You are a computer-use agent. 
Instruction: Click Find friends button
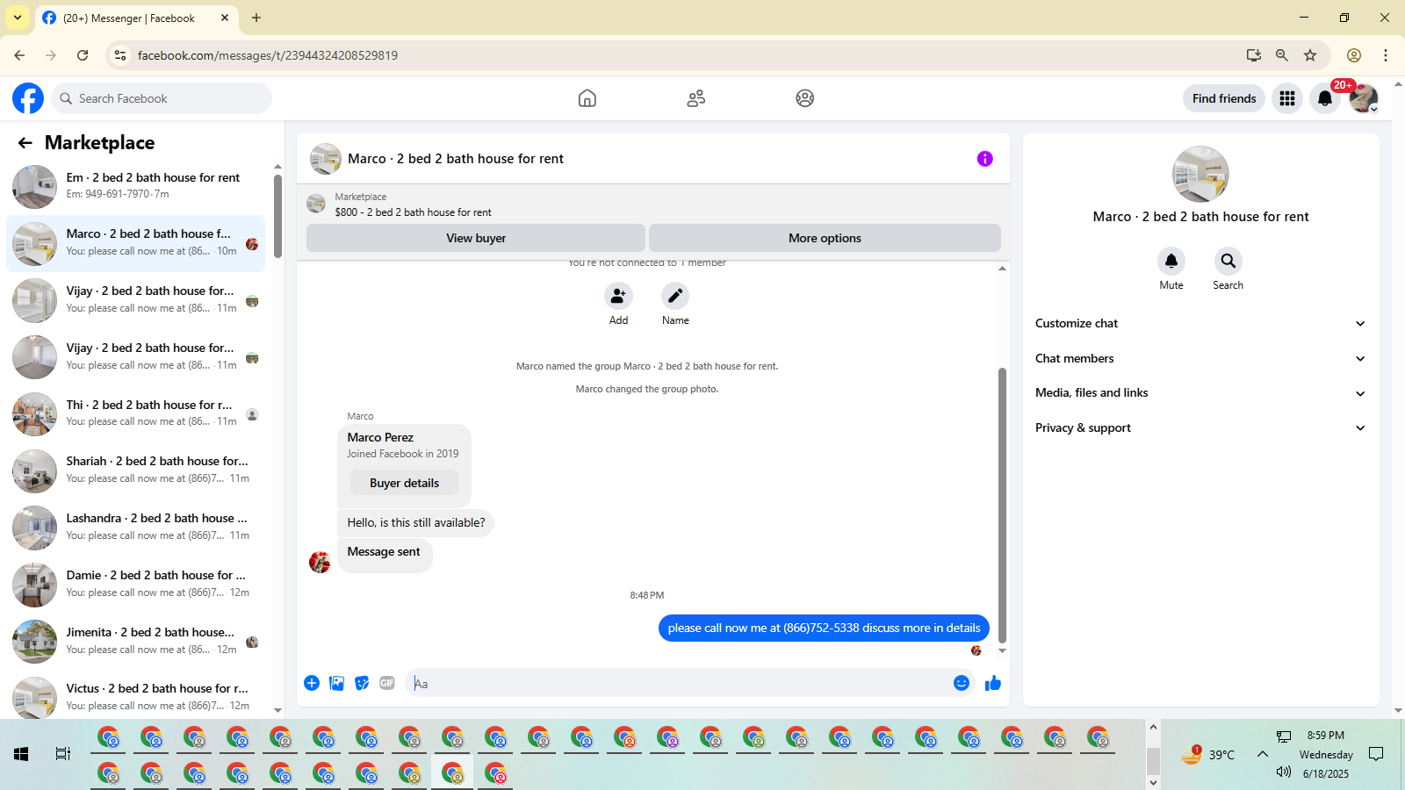[x=1224, y=98]
